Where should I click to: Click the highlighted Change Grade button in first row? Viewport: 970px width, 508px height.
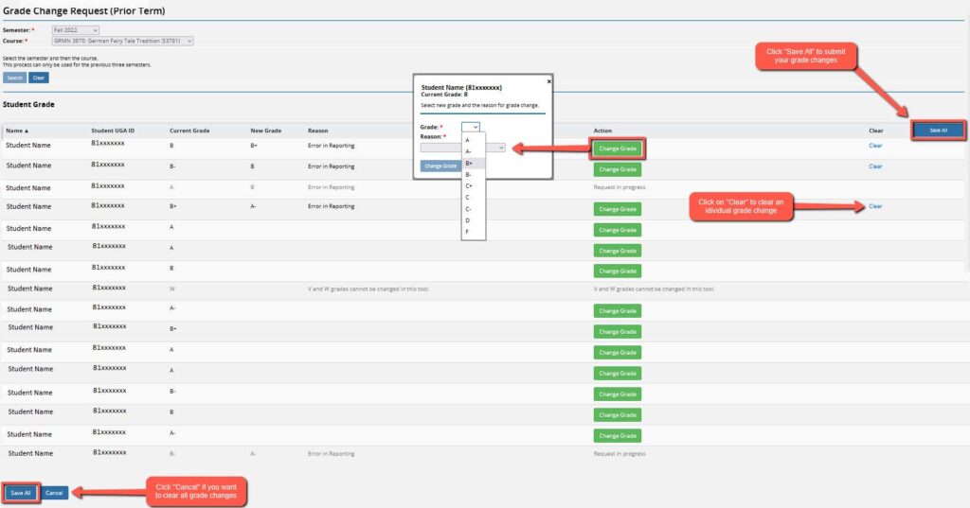pos(617,149)
